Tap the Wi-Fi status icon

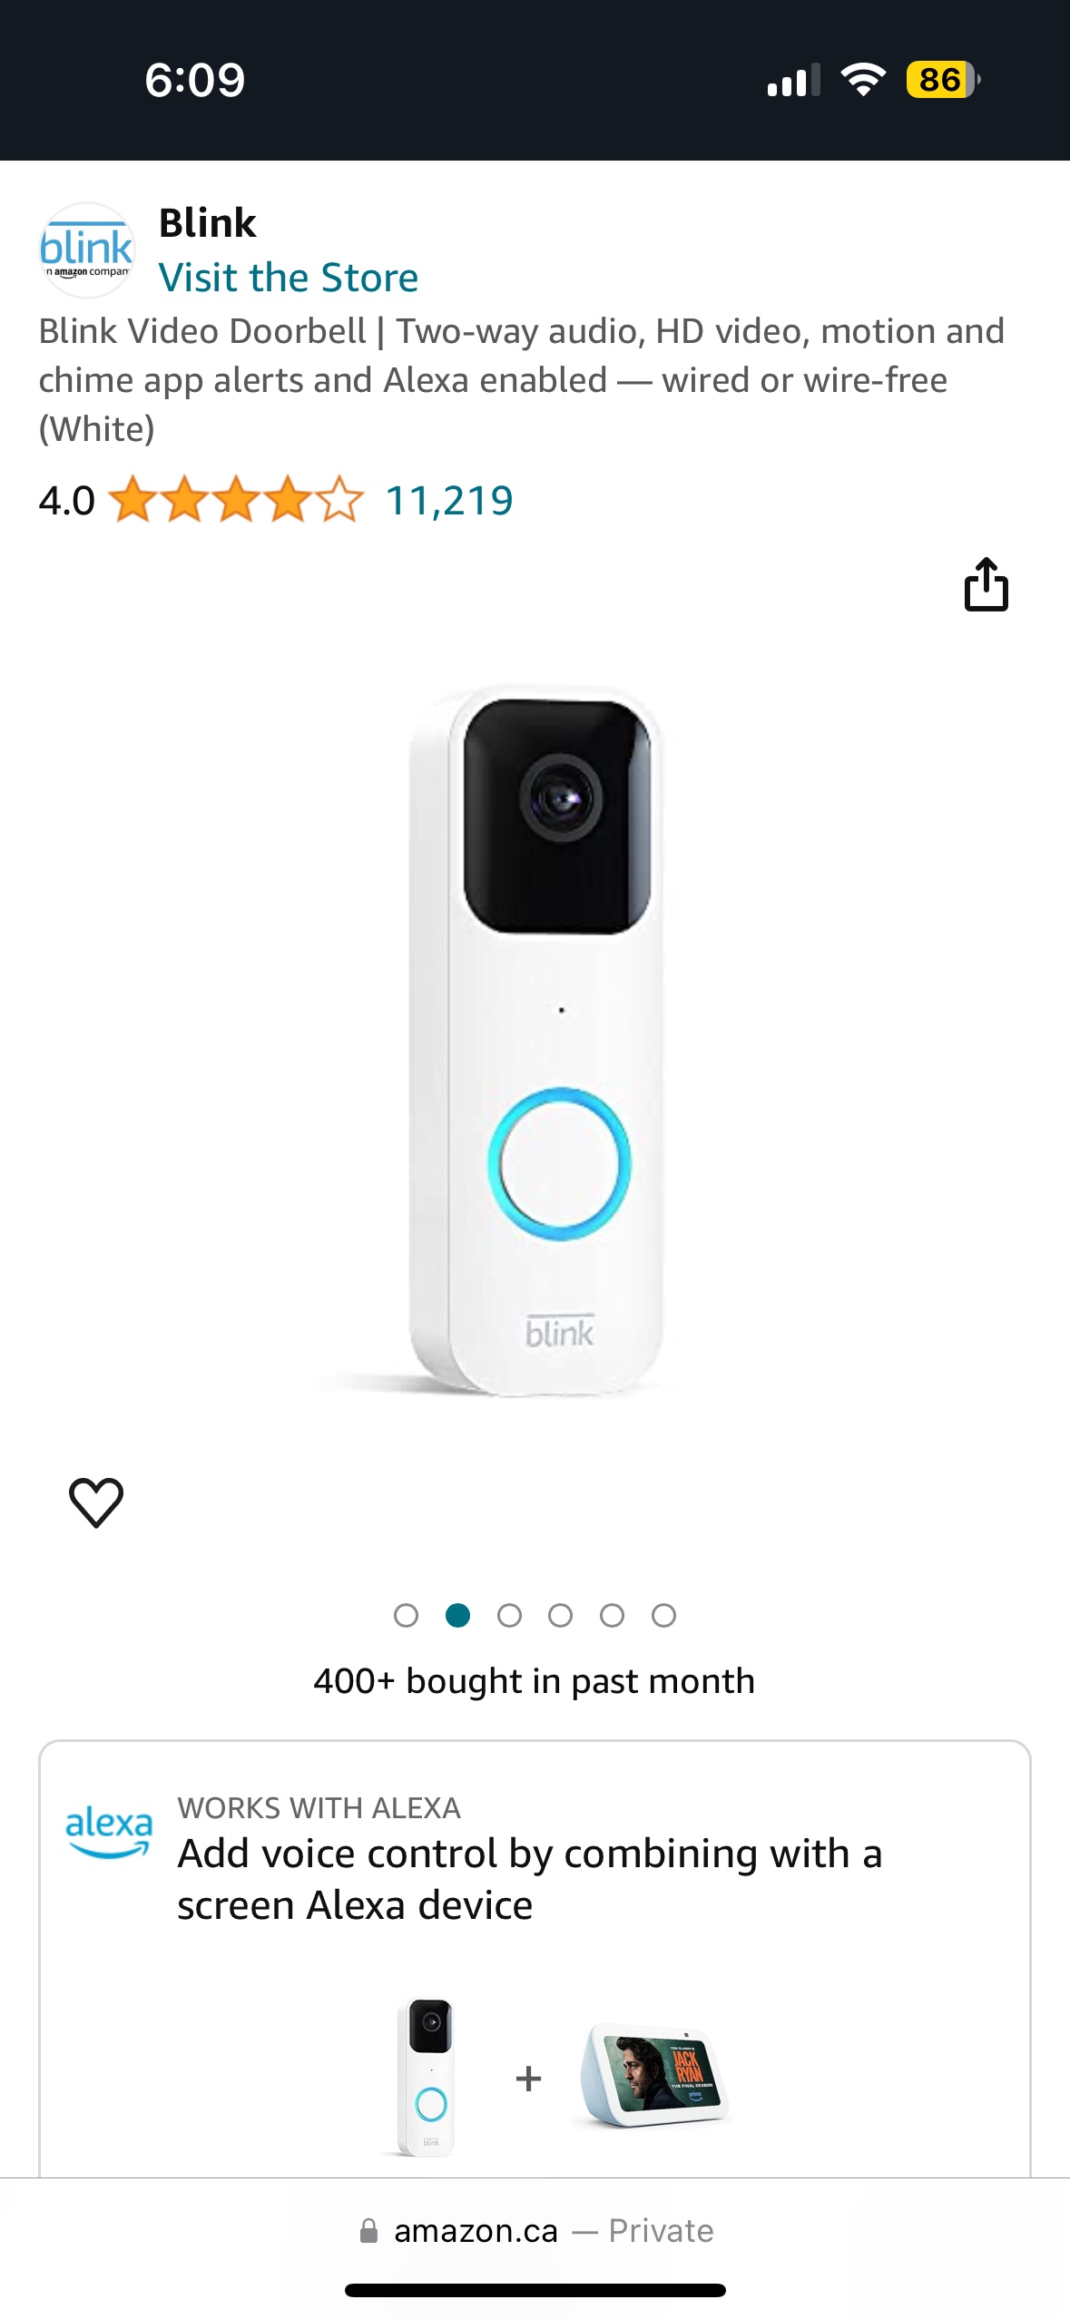pos(863,80)
